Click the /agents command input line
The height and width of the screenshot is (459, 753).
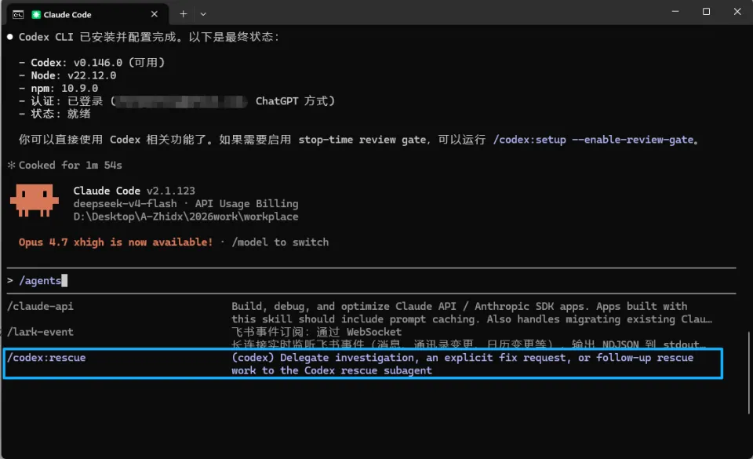[x=371, y=280]
